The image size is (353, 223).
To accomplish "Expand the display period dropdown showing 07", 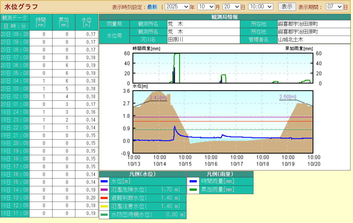I will click(x=335, y=7).
